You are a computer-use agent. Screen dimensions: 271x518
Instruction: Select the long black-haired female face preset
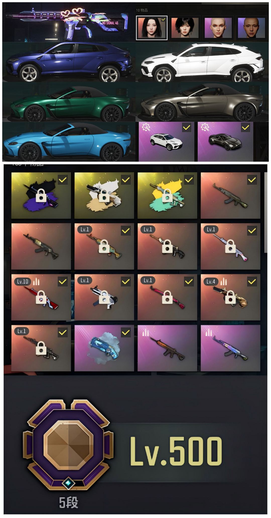click(152, 28)
